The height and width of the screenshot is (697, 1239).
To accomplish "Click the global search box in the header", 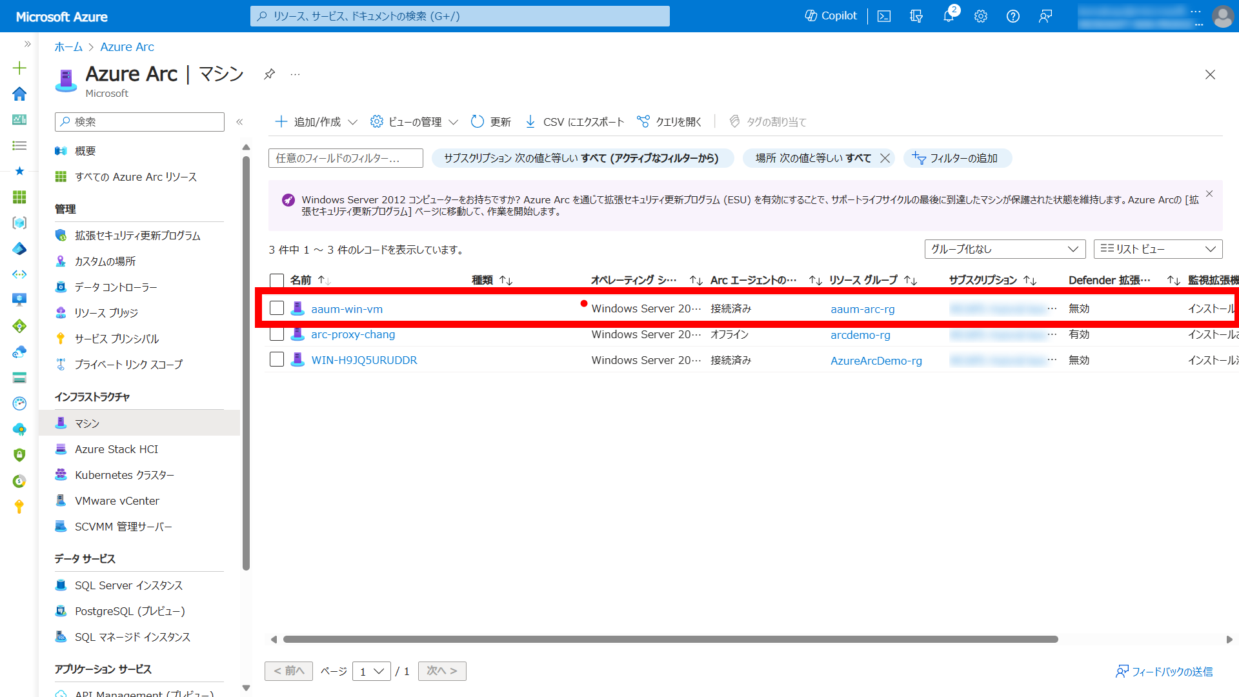I will click(x=459, y=16).
